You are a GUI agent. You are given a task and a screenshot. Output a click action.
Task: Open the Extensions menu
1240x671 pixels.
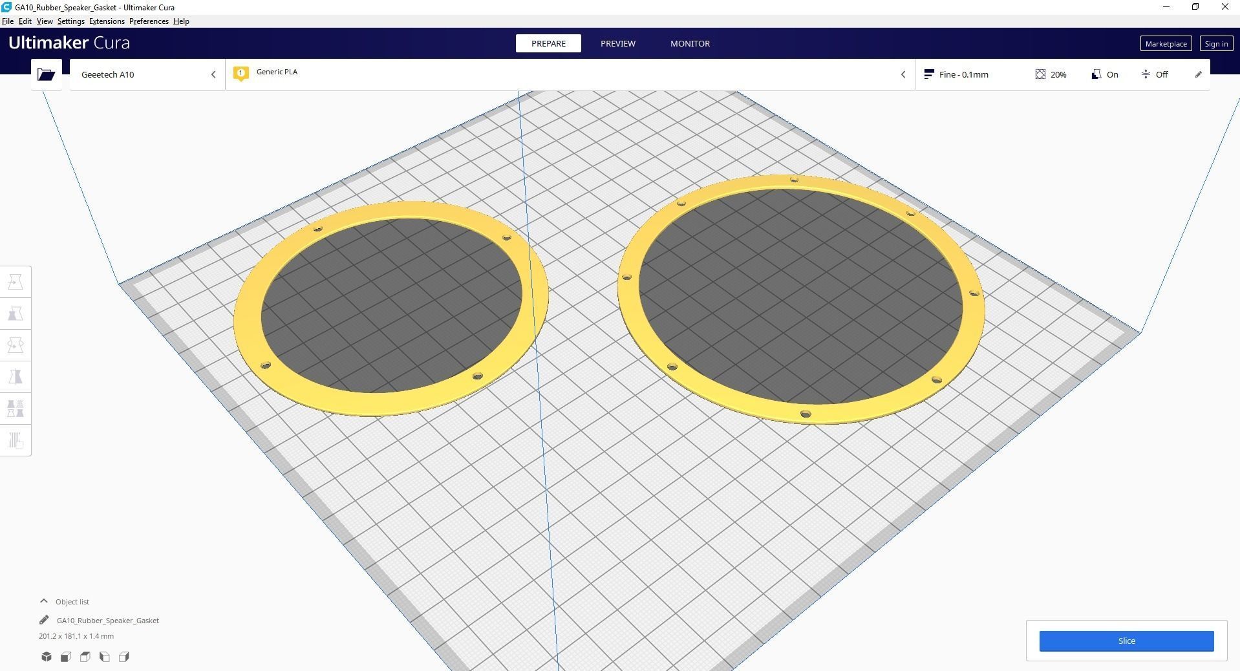[107, 21]
